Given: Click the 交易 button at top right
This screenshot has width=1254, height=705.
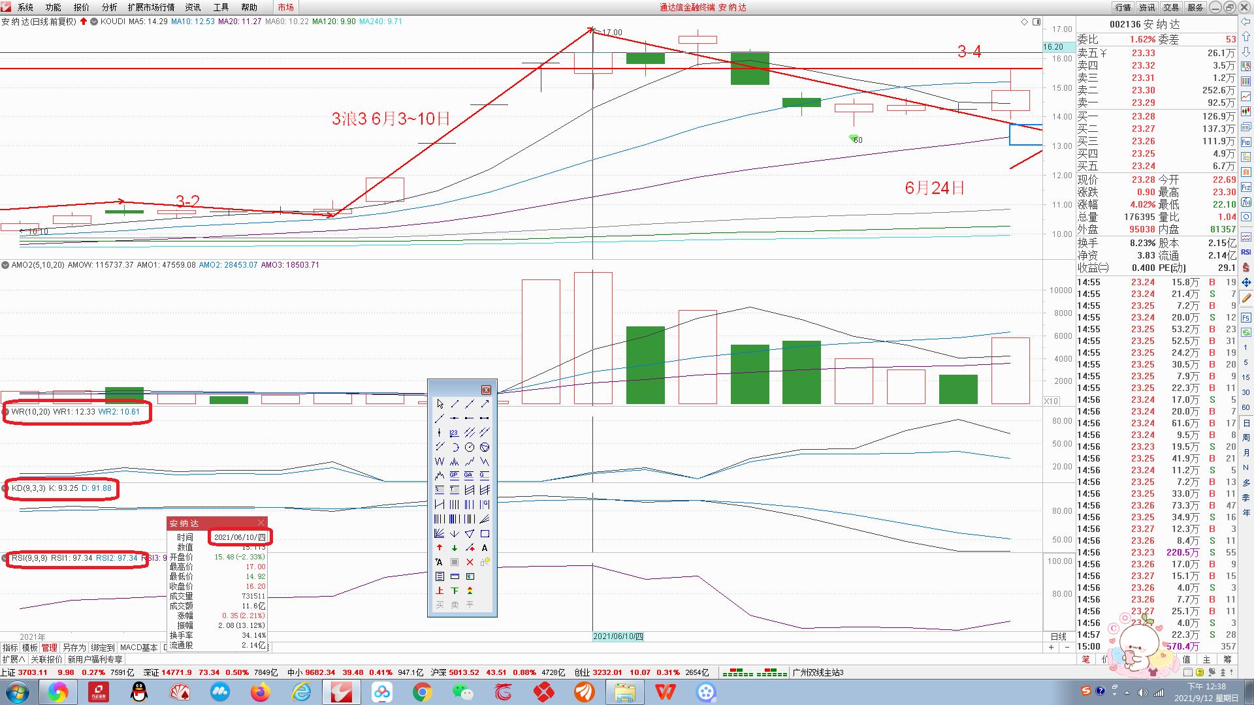Looking at the screenshot, I should 1171,7.
